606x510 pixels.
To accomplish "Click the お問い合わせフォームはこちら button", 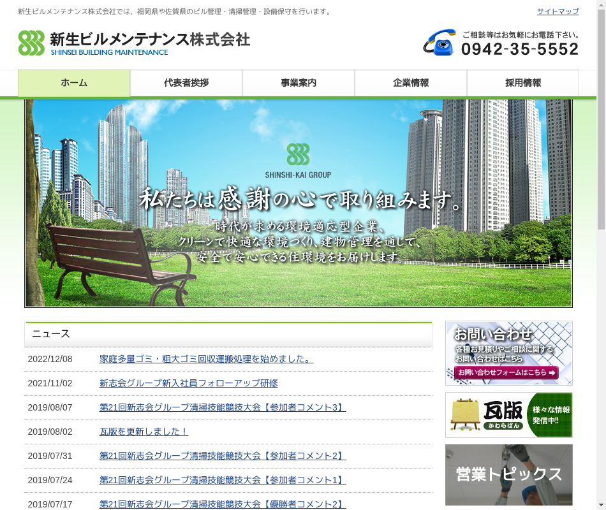I will click(x=506, y=372).
